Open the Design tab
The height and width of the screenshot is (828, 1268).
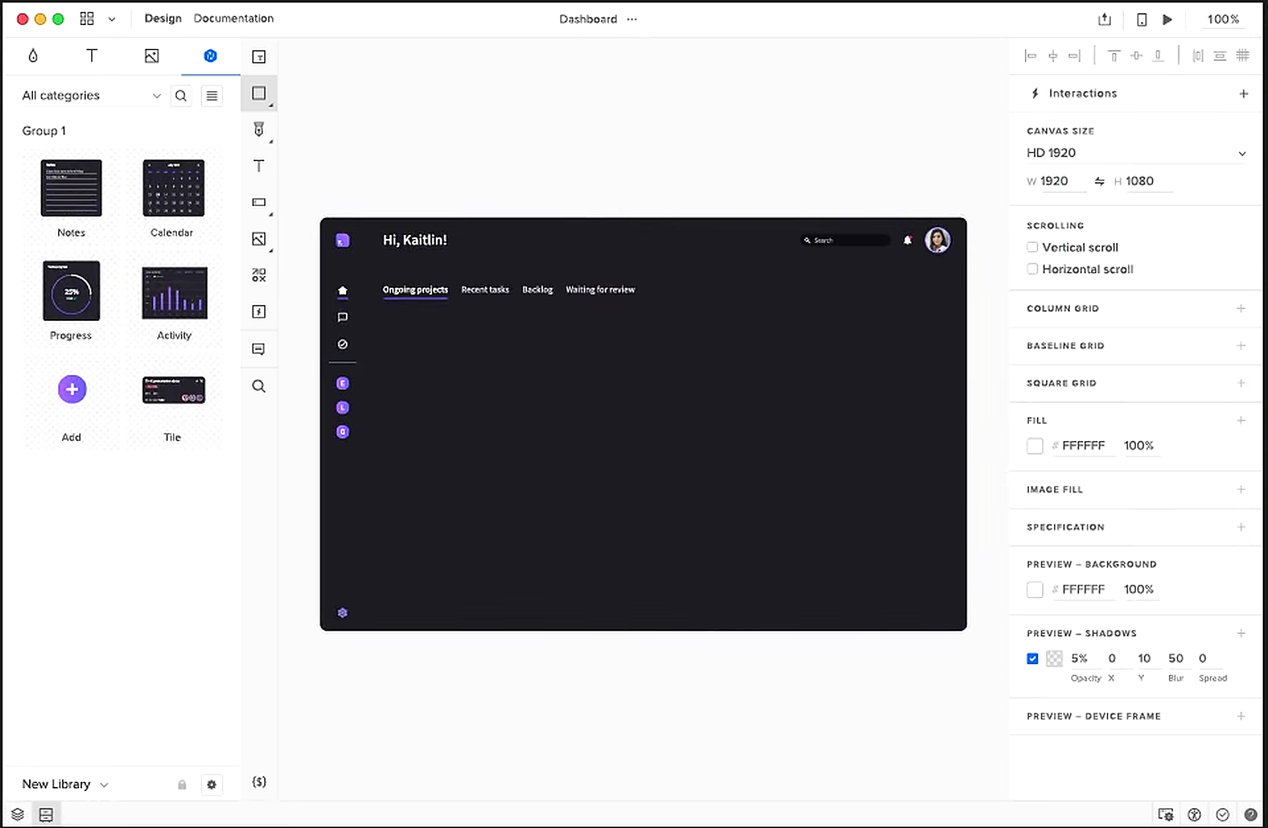click(x=162, y=18)
